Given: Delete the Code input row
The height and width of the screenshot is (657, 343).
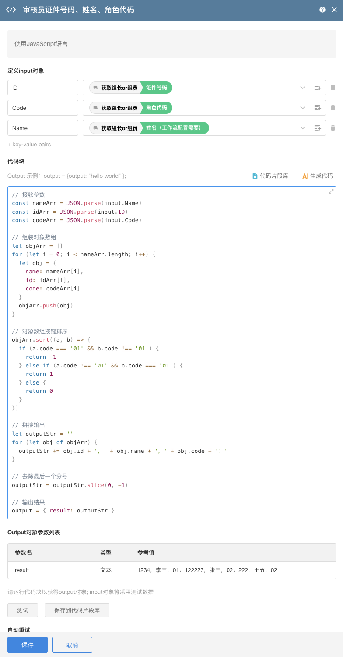Looking at the screenshot, I should tap(333, 108).
